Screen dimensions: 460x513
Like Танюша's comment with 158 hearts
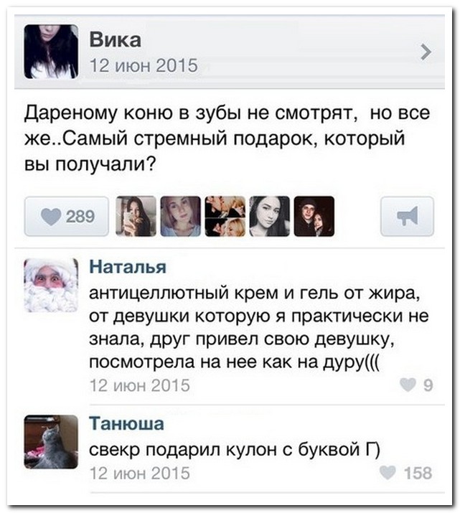(406, 473)
